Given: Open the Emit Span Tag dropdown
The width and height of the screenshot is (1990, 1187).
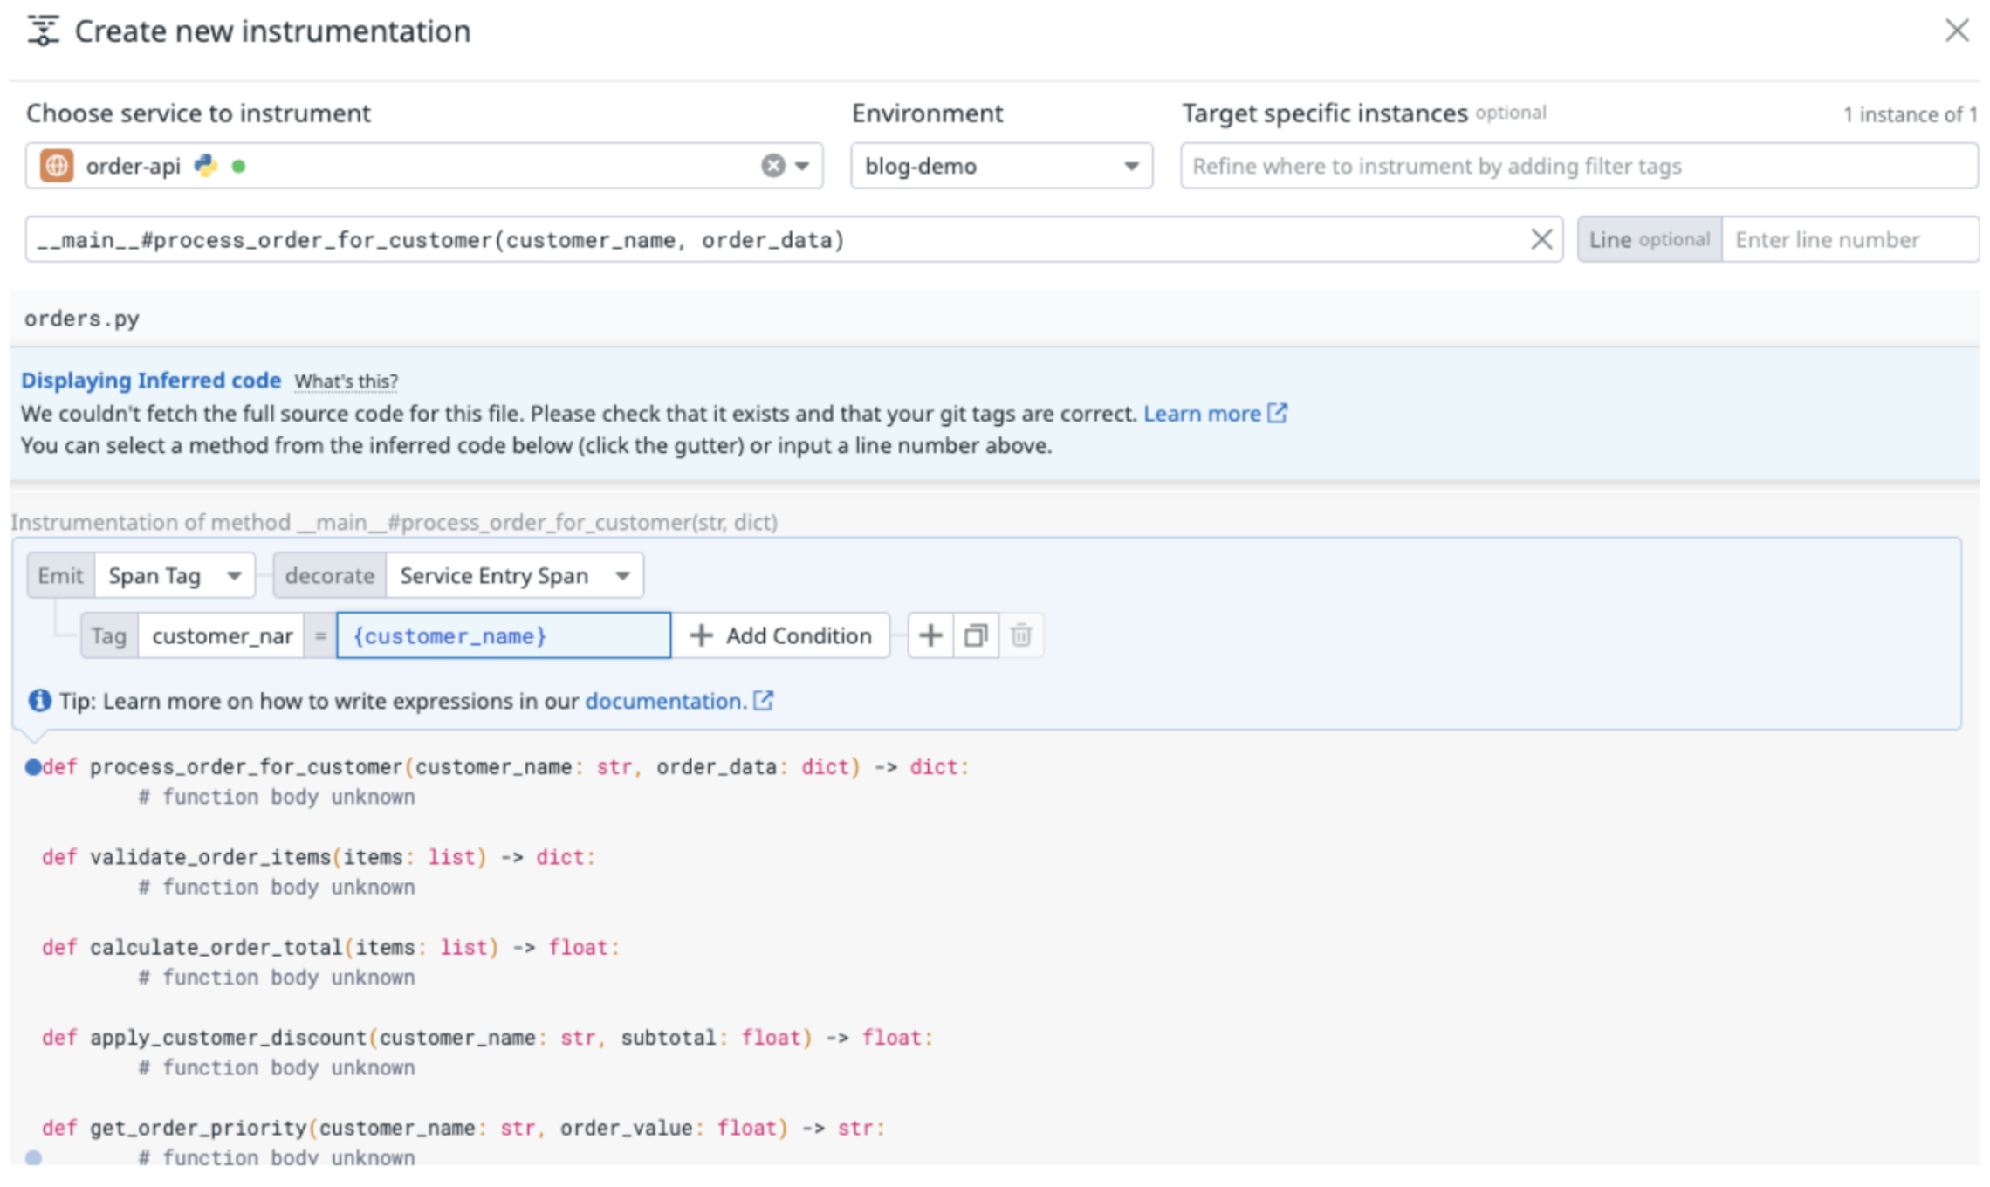Looking at the screenshot, I should (174, 576).
